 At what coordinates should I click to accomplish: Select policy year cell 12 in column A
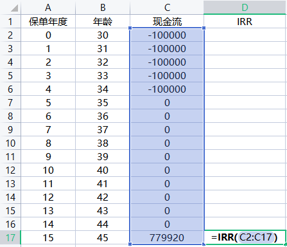tap(48, 197)
